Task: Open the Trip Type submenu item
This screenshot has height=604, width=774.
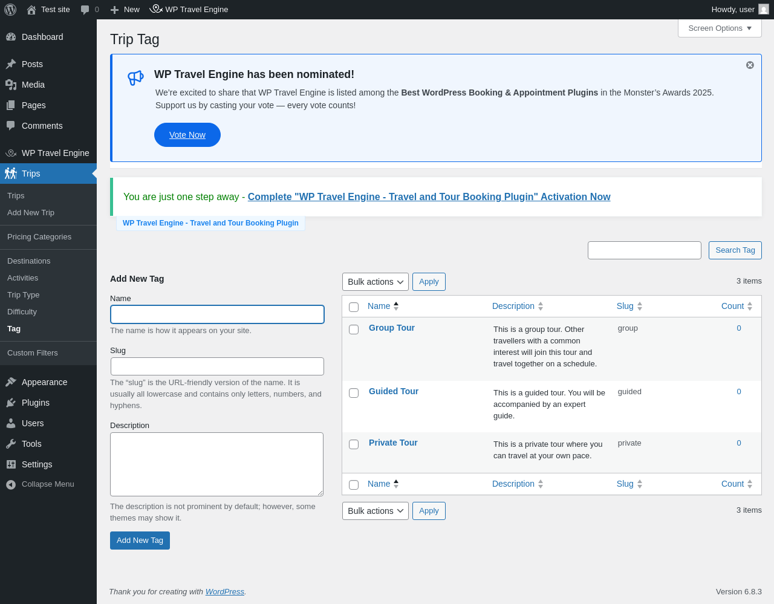Action: (x=24, y=295)
